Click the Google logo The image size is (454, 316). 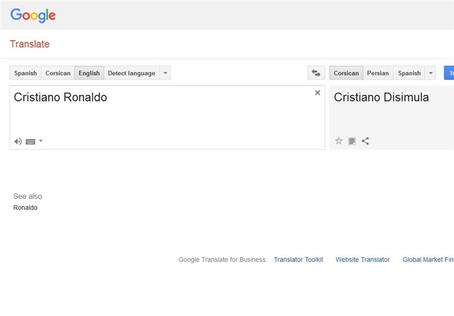pos(33,15)
